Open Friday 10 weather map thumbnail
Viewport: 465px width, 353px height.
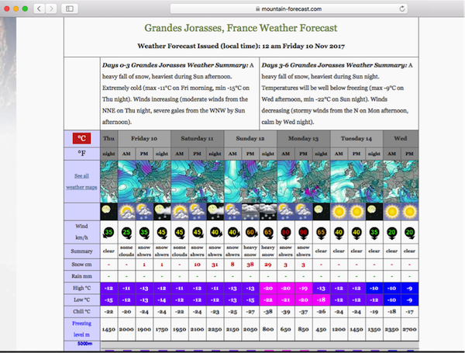(144, 182)
